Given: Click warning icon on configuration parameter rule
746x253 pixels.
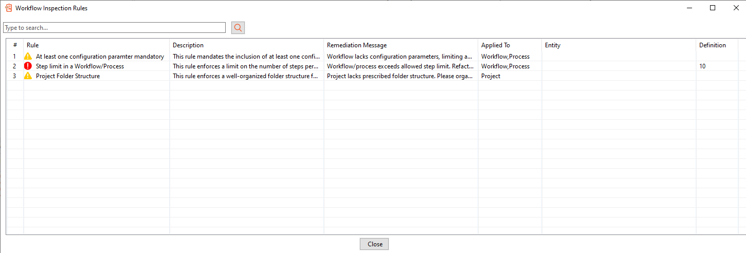Looking at the screenshot, I should point(28,57).
